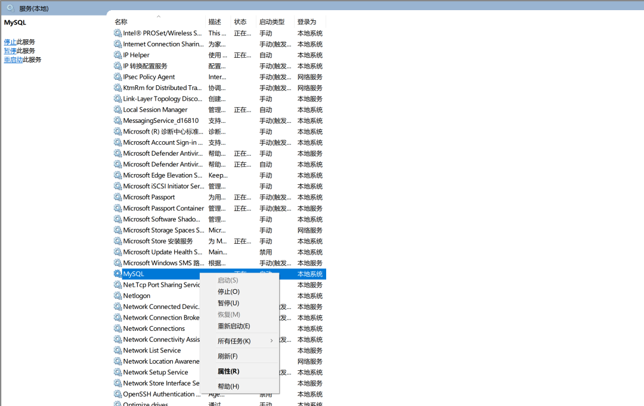This screenshot has height=406, width=644.
Task: Click the Services icon in the header
Action: [10, 8]
